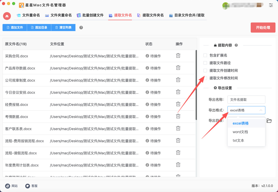
Task: Click the 添加文件 button
Action: 15,28
